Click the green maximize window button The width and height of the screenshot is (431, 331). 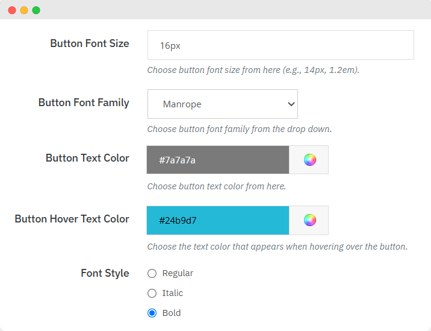[36, 10]
